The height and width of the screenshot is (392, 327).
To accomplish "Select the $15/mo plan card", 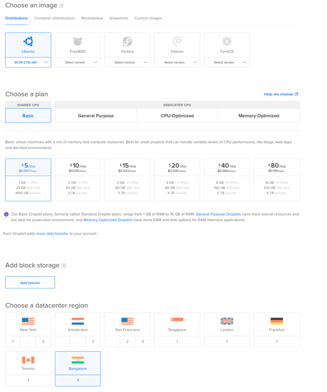I will coord(128,180).
